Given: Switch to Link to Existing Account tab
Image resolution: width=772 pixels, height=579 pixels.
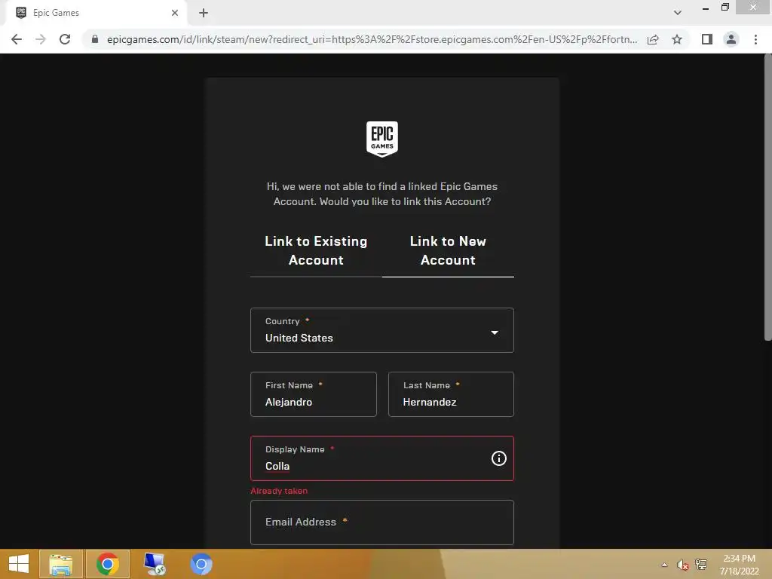Looking at the screenshot, I should (316, 250).
